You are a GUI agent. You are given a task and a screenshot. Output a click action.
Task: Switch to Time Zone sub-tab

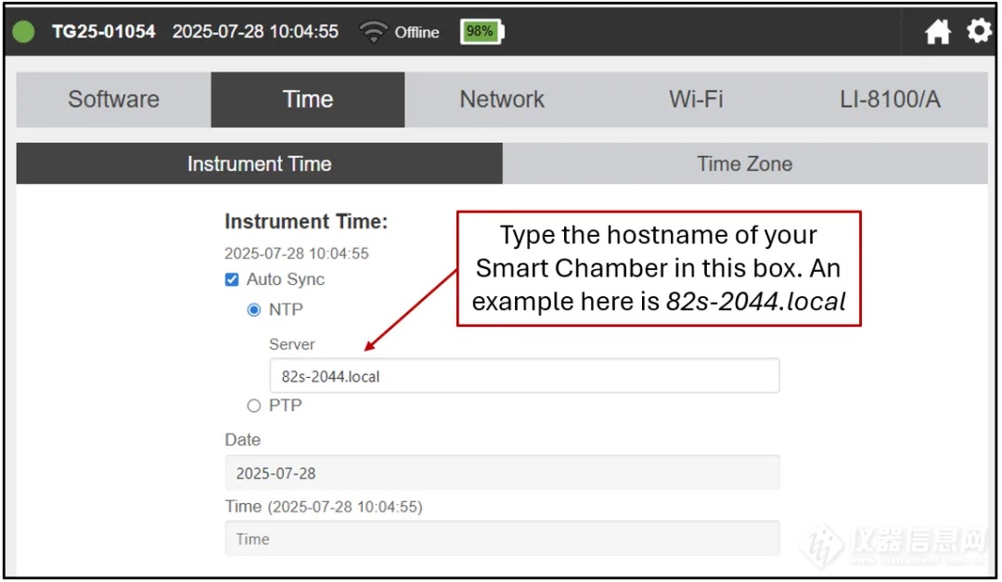744,164
